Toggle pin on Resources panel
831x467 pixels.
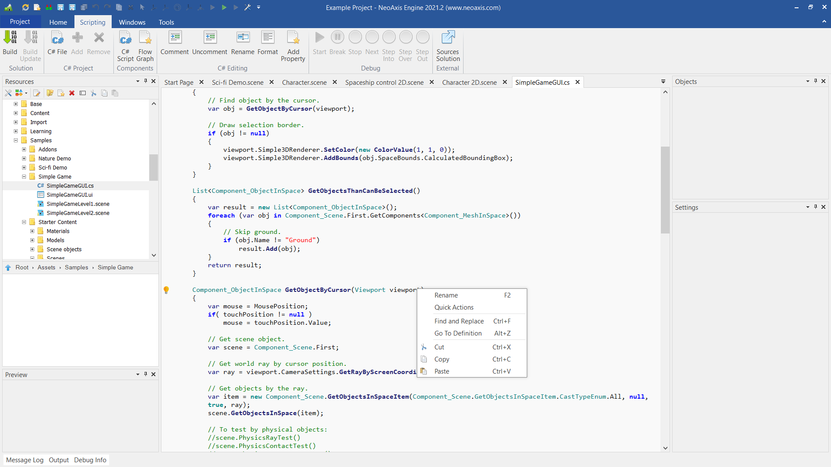(145, 81)
